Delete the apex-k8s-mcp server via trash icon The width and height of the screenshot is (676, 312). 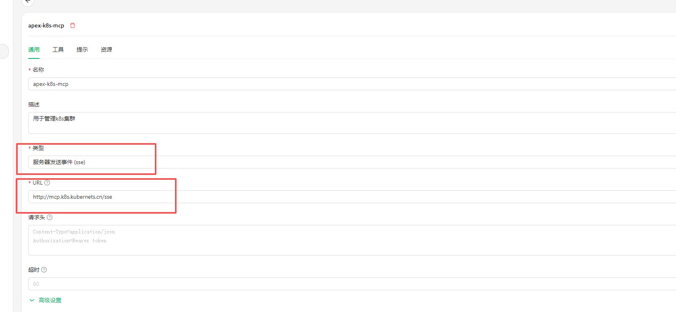(x=73, y=25)
